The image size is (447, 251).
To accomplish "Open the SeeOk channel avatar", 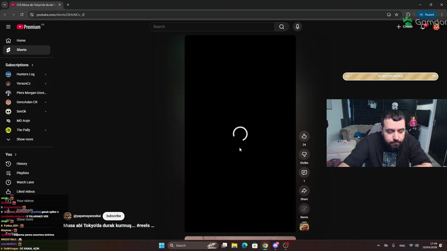I will [x=8, y=112].
